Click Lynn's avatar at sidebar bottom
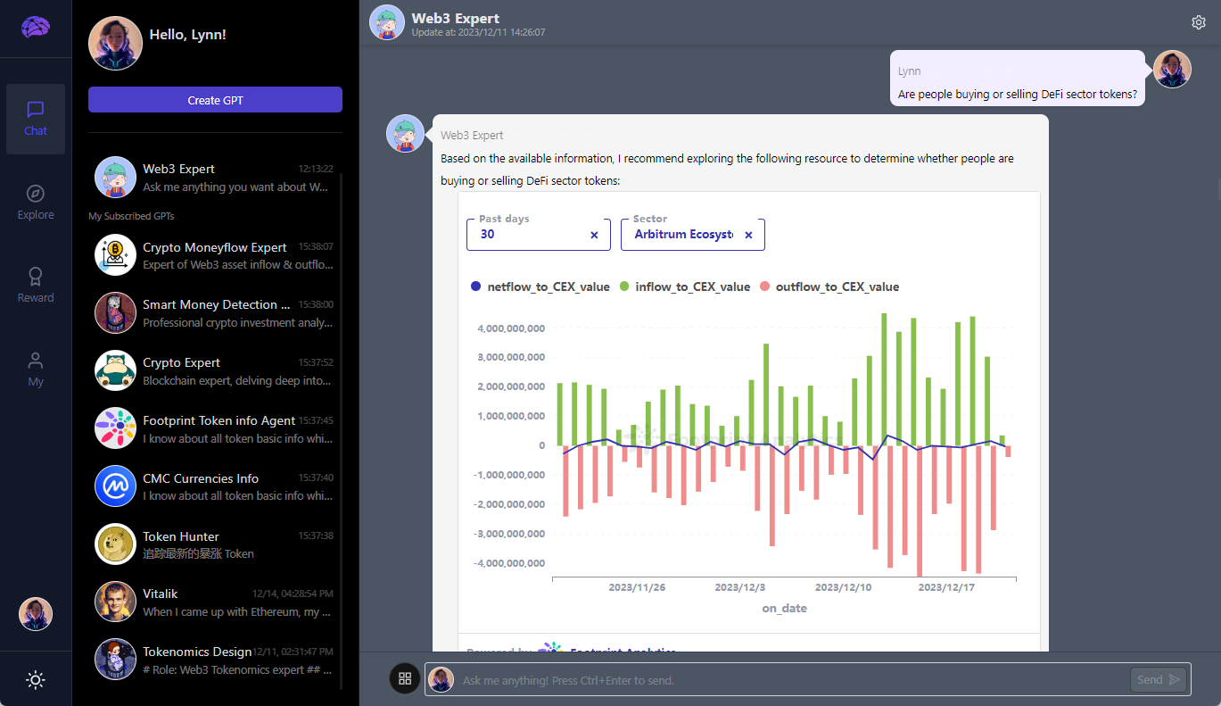This screenshot has height=706, width=1221. pos(35,613)
